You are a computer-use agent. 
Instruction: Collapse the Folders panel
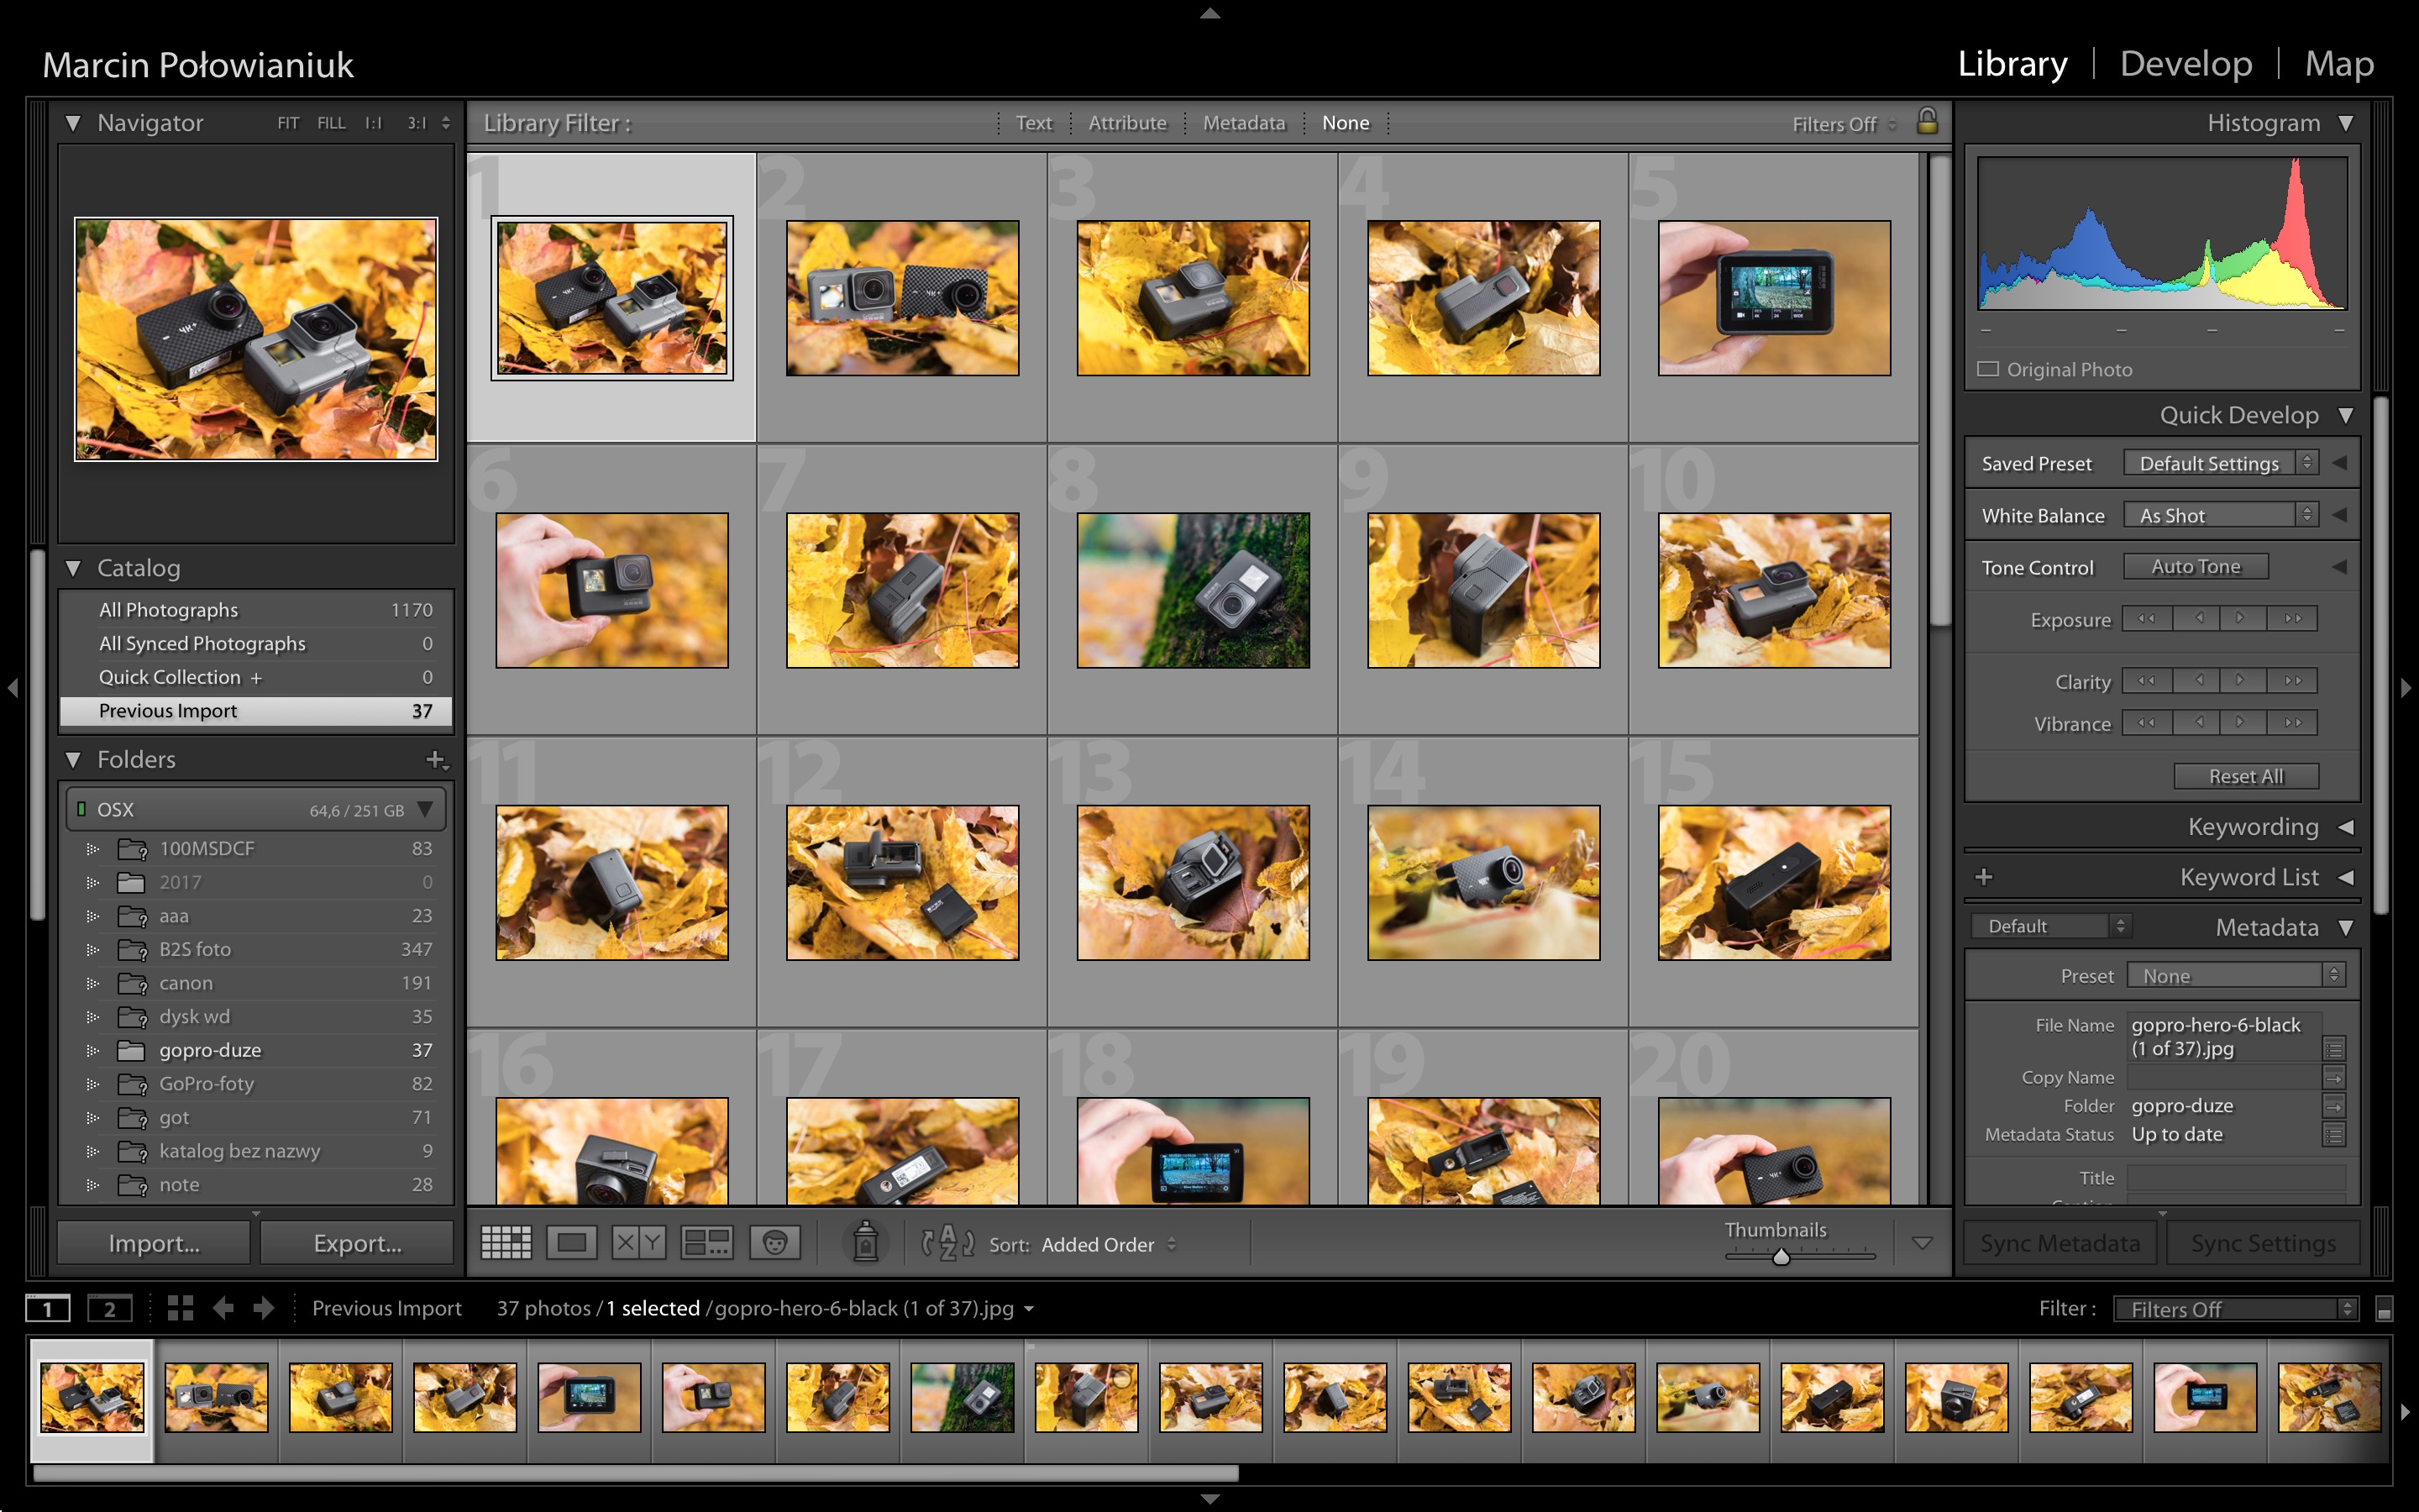pos(73,760)
